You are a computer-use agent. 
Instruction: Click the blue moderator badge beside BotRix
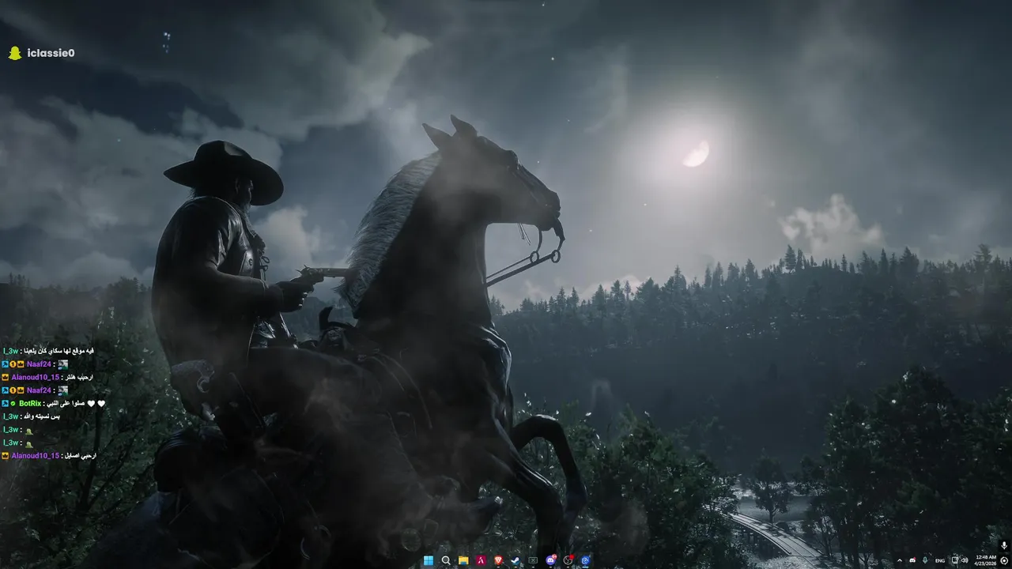click(x=5, y=403)
